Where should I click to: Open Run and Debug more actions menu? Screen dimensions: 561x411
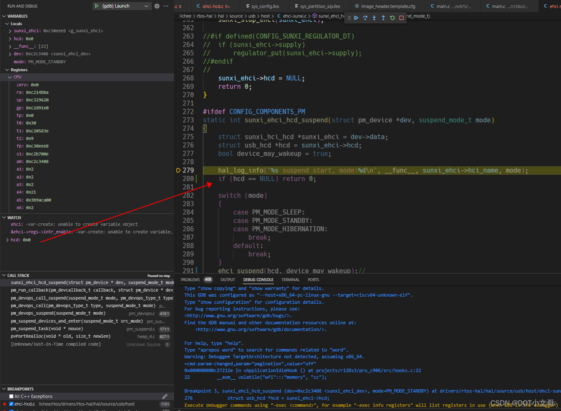point(166,6)
